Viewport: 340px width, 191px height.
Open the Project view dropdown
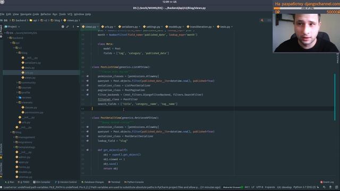click(12, 27)
